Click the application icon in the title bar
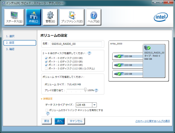Screen dimensions: 175x133 (x=3, y=3)
